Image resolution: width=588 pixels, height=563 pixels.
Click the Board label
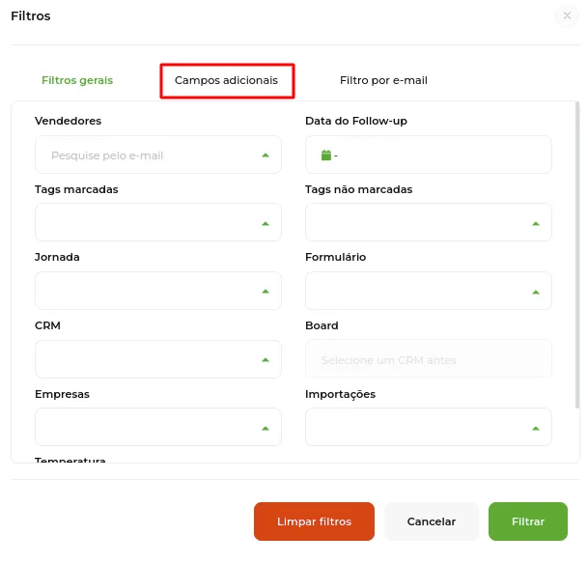[322, 325]
